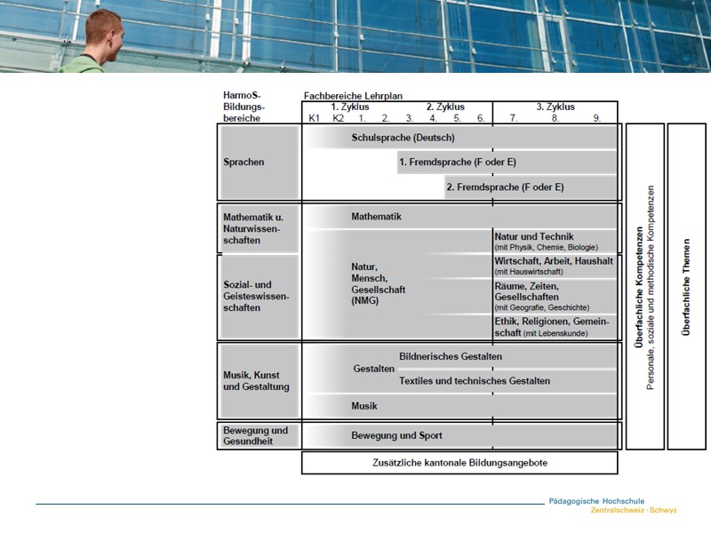Select Zusätzliche kantonale Bildungsangebote box
Viewport: 711px width, 533px height.
tap(459, 463)
